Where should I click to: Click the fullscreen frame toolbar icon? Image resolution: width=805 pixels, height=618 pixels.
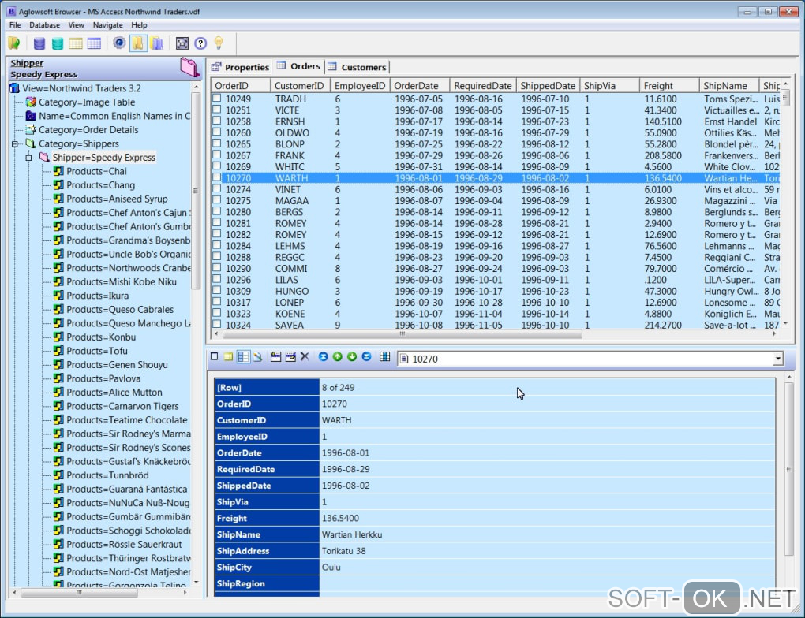[x=182, y=43]
